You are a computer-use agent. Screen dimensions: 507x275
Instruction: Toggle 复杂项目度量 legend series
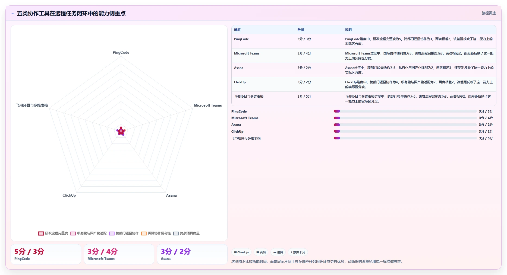pos(186,233)
